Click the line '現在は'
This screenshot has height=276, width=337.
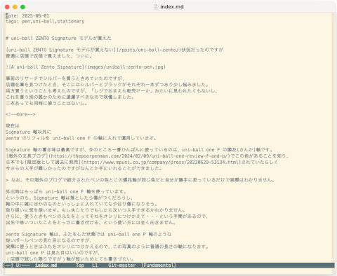point(13,126)
